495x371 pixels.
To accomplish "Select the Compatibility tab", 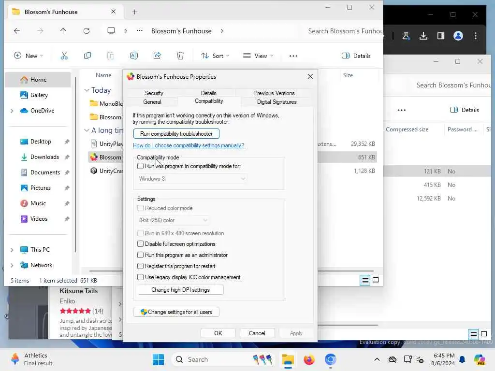I will click(x=209, y=101).
